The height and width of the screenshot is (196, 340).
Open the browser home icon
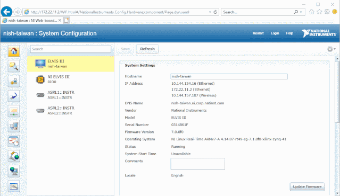pos(312,12)
